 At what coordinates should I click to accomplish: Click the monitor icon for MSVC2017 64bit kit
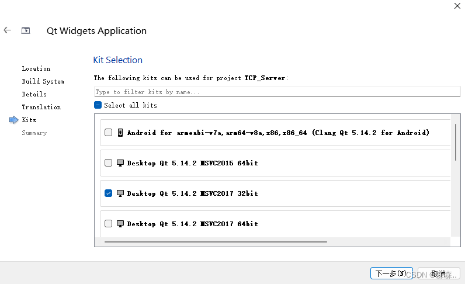pos(120,224)
